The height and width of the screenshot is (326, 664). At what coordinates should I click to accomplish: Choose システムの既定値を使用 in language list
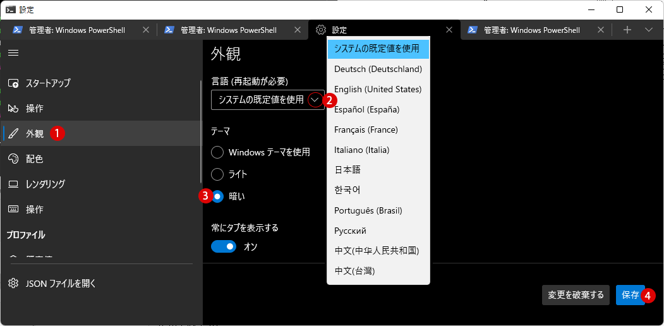tap(378, 49)
